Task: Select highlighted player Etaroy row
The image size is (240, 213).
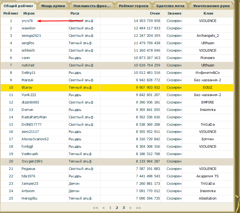Action: tap(27, 88)
